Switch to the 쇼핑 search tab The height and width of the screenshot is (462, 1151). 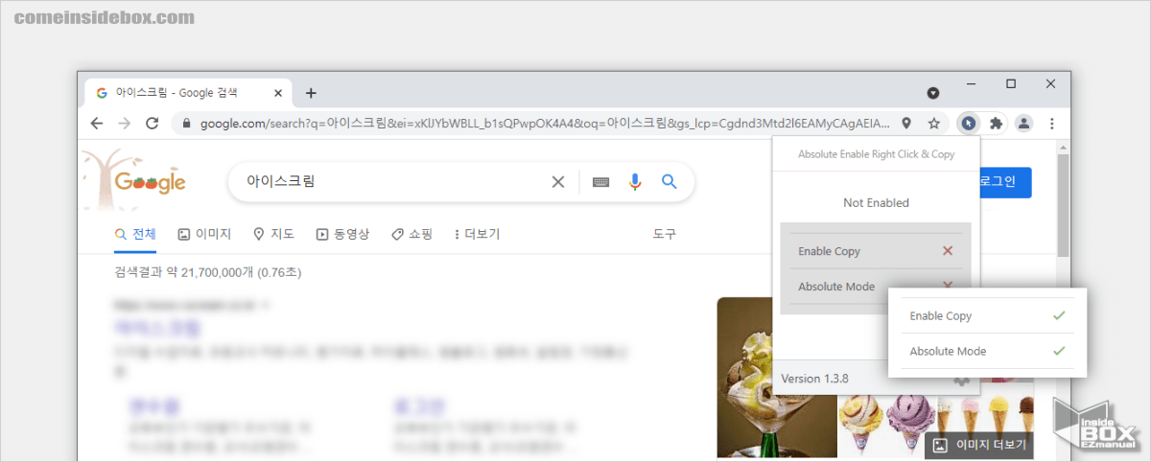(411, 234)
